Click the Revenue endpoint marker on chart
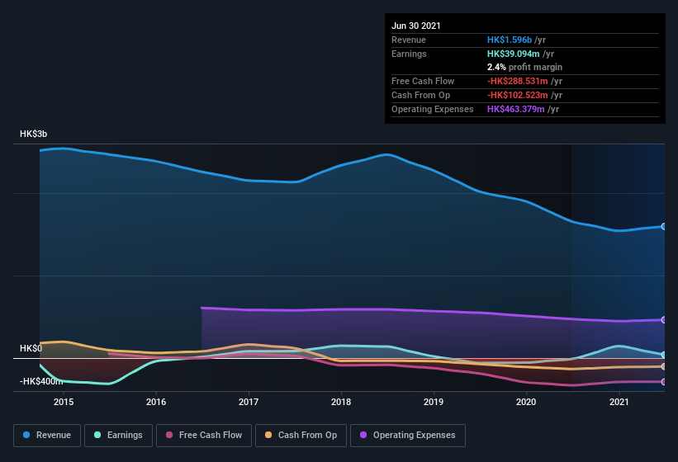Screen dimensions: 678x462 pos(663,226)
